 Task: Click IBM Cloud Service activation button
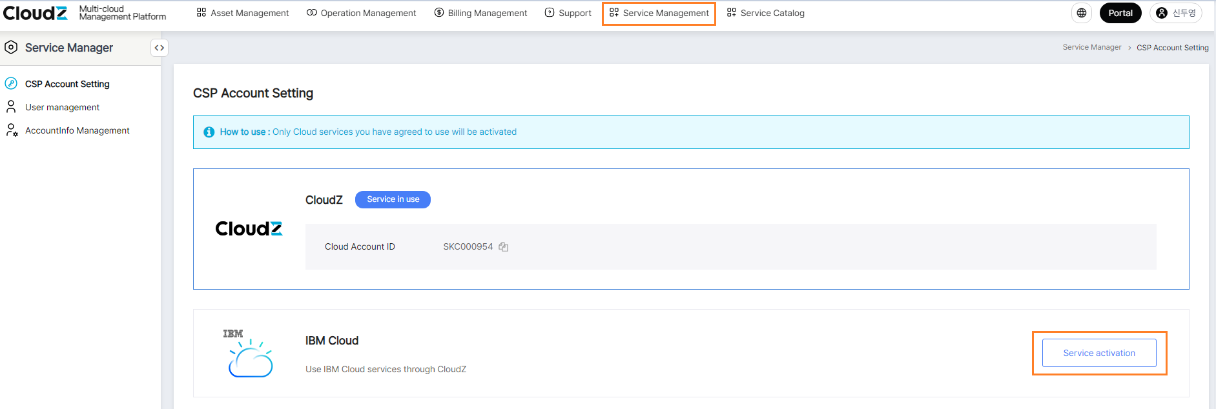coord(1099,353)
